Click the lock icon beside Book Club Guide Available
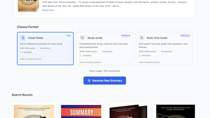Viewport: 210px width, 118px height. tap(140, 56)
